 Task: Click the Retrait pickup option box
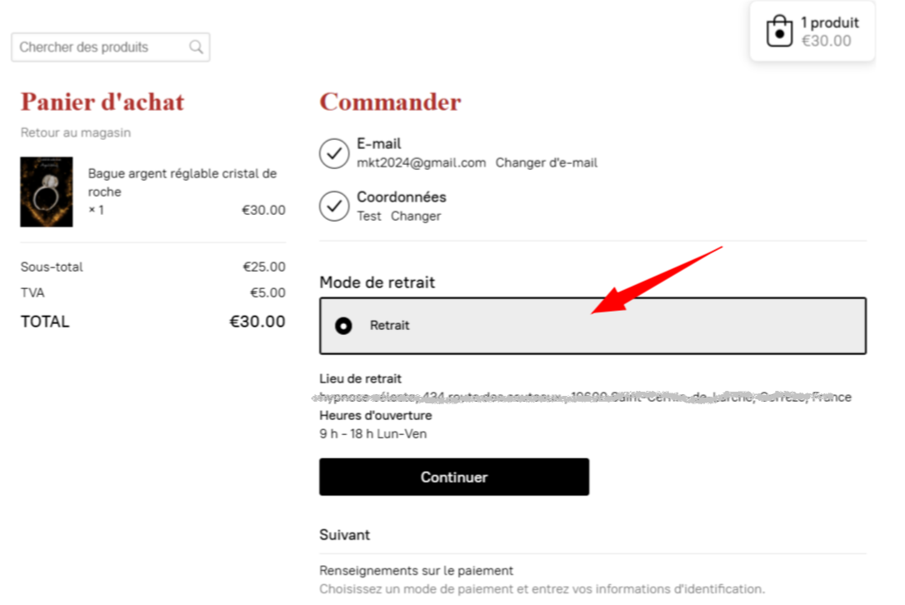tap(592, 326)
